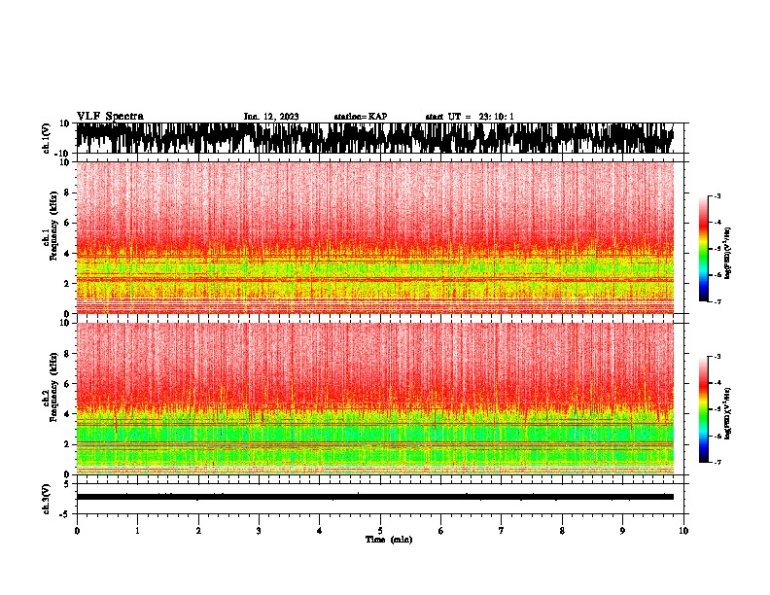770x595 pixels.
Task: Click the 4 kHz tick label on ch.2 axis
Action: [67, 414]
